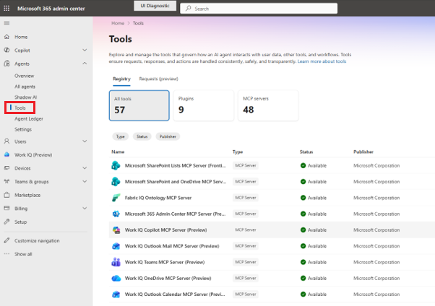Click the Devices icon in sidebar

[x=7, y=168]
